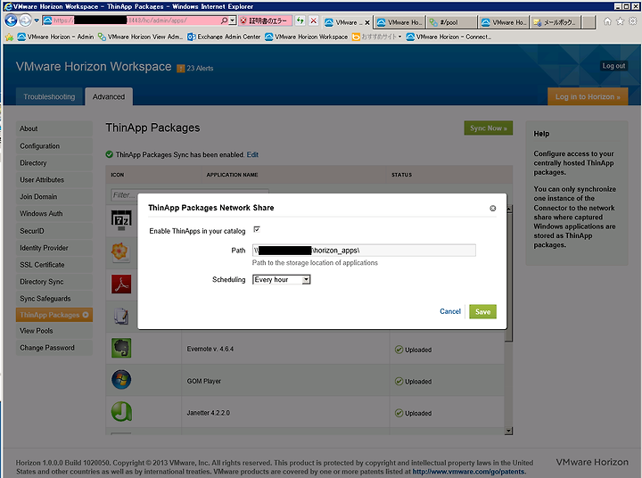Image resolution: width=642 pixels, height=478 pixels.
Task: Click the Sync Now button
Action: [x=488, y=128]
